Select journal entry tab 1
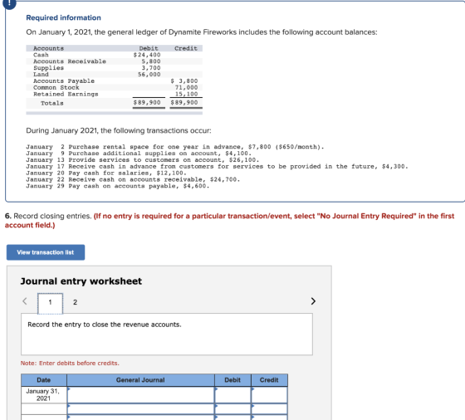The width and height of the screenshot is (465, 420). (x=50, y=303)
